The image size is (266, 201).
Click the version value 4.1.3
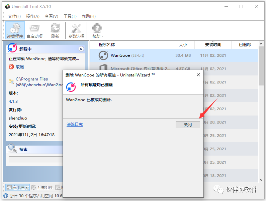point(13,101)
